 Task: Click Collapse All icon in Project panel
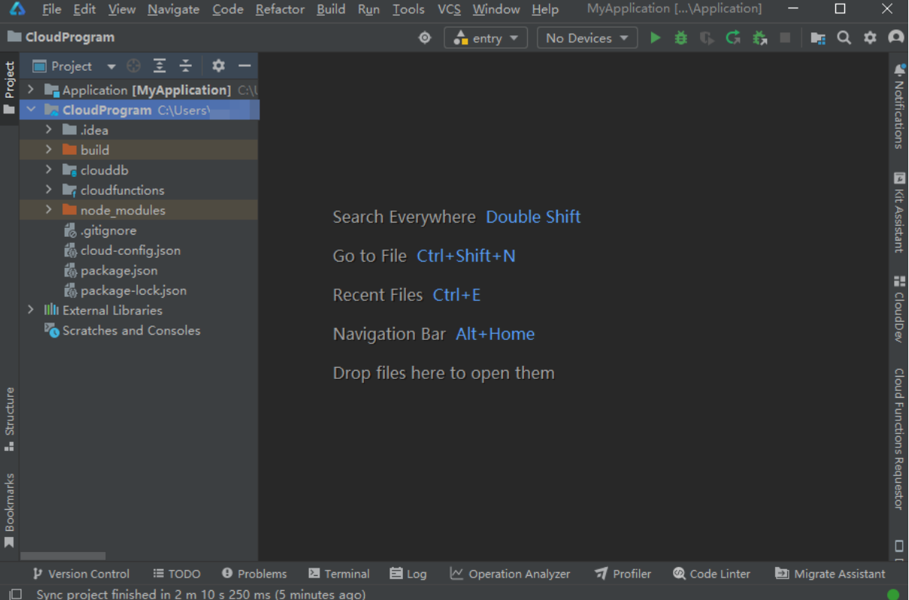coord(185,66)
